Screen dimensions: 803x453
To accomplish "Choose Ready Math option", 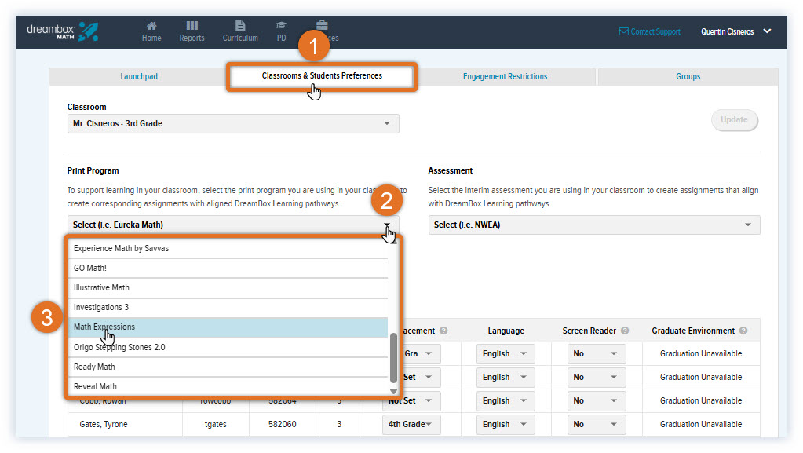I will tap(228, 367).
